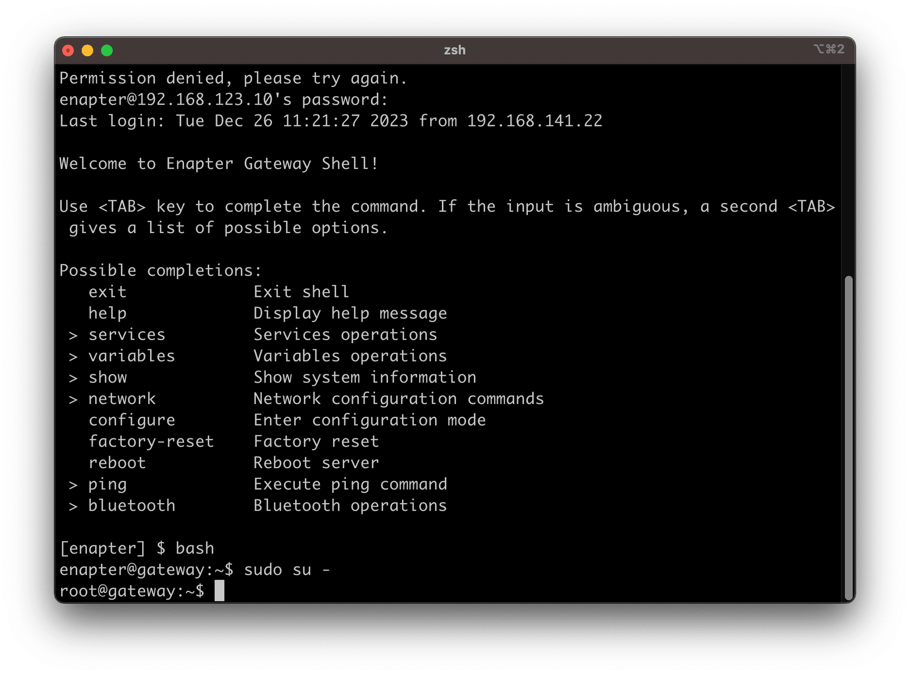Screen dimensions: 910x675
Task: Expand the ping command entry
Action: pyautogui.click(x=107, y=484)
